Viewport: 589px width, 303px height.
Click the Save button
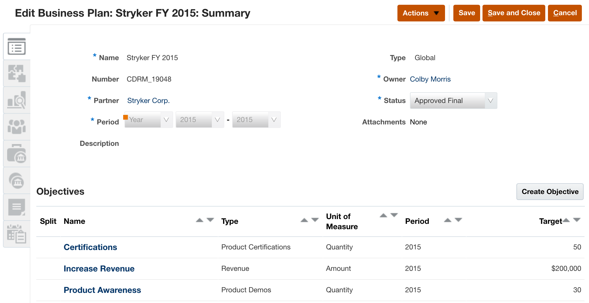click(466, 13)
